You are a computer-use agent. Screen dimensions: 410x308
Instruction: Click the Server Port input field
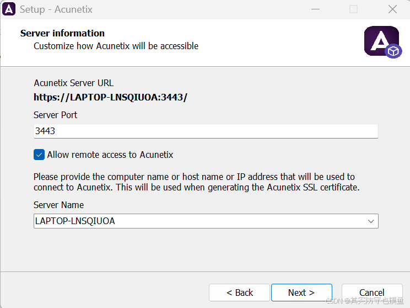206,131
